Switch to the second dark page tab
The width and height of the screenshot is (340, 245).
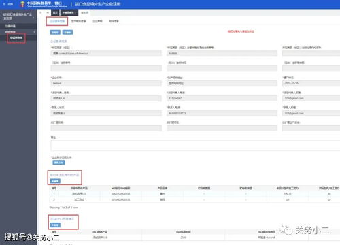click(x=69, y=12)
